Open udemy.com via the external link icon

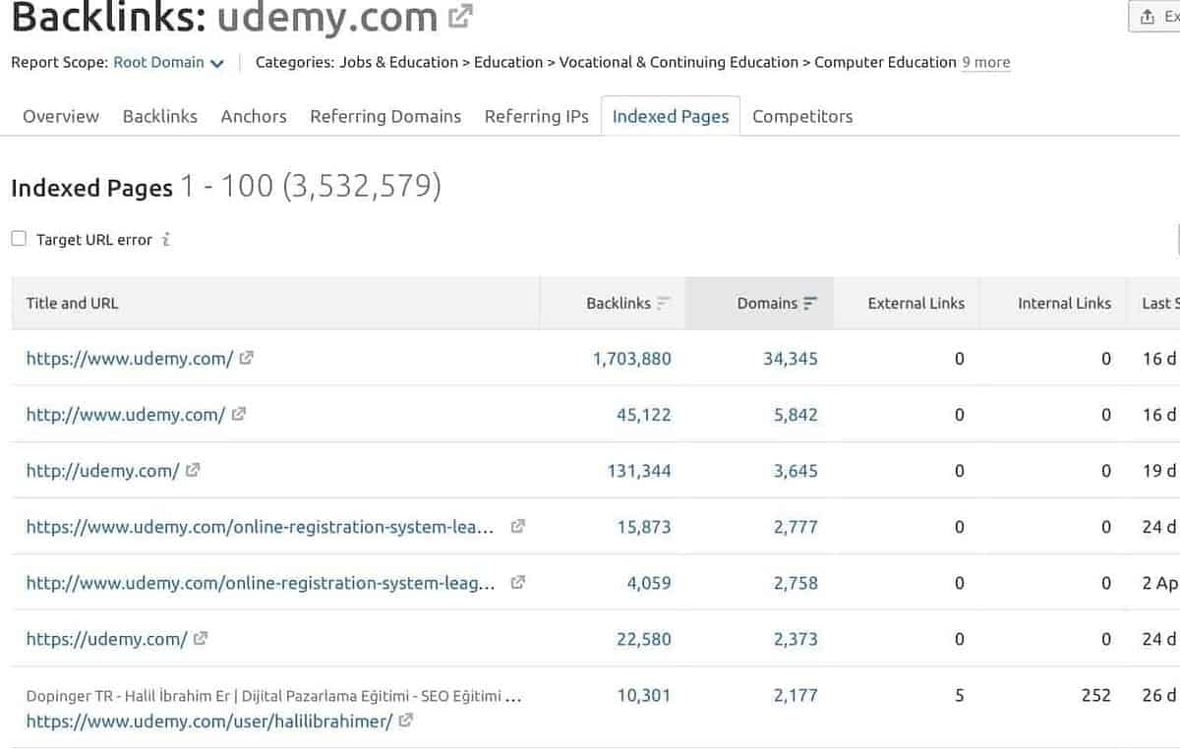pos(458,15)
